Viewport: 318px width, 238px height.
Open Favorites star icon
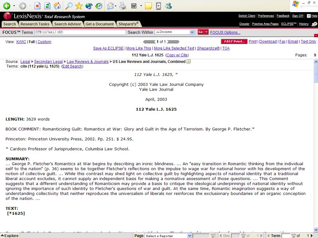[x=79, y=6]
